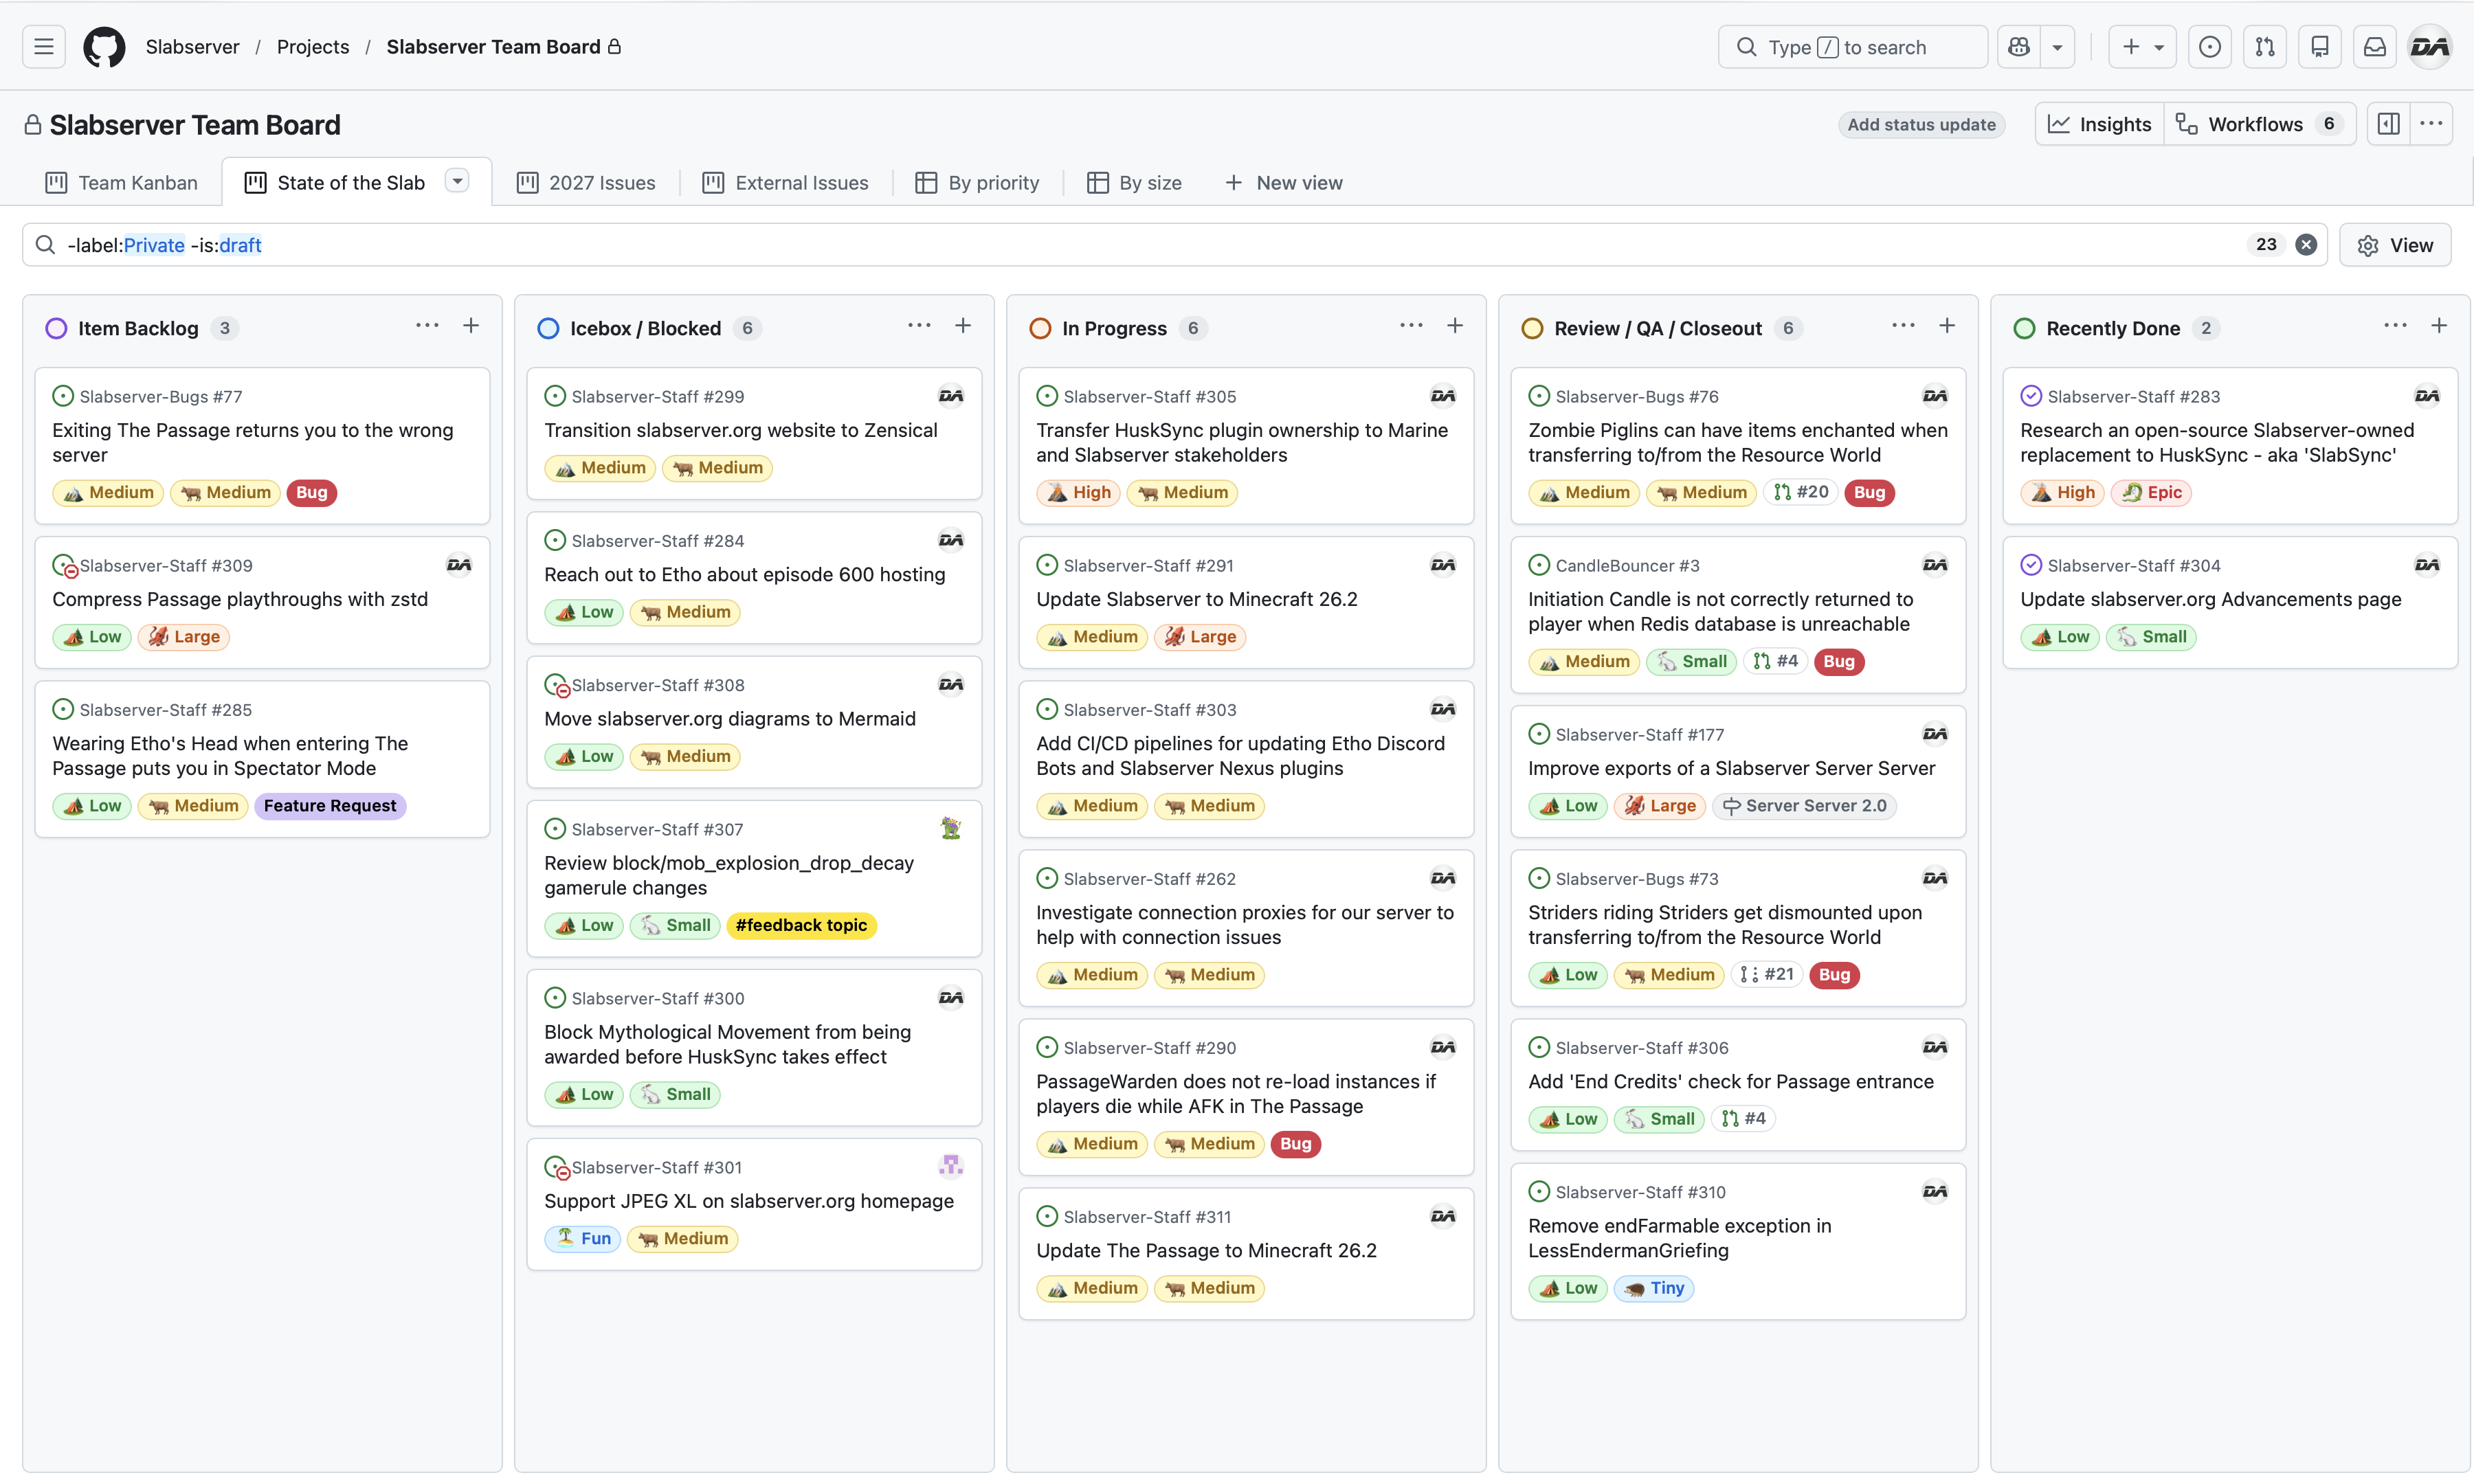Open 'Reach out to Etho about episode 600 hosting'
This screenshot has width=2474, height=1484.
tap(745, 574)
